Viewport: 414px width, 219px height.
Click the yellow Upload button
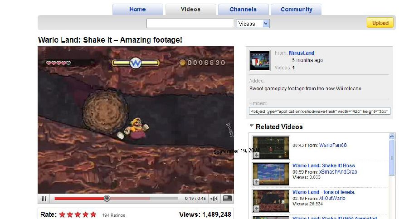[380, 23]
